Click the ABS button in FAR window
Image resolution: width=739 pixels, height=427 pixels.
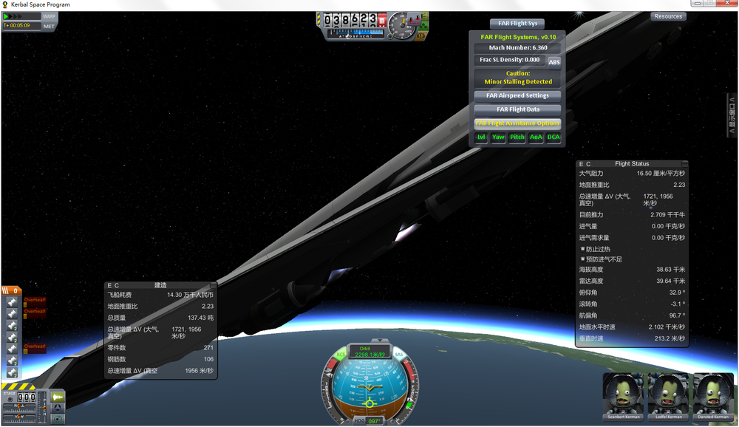pyautogui.click(x=554, y=62)
